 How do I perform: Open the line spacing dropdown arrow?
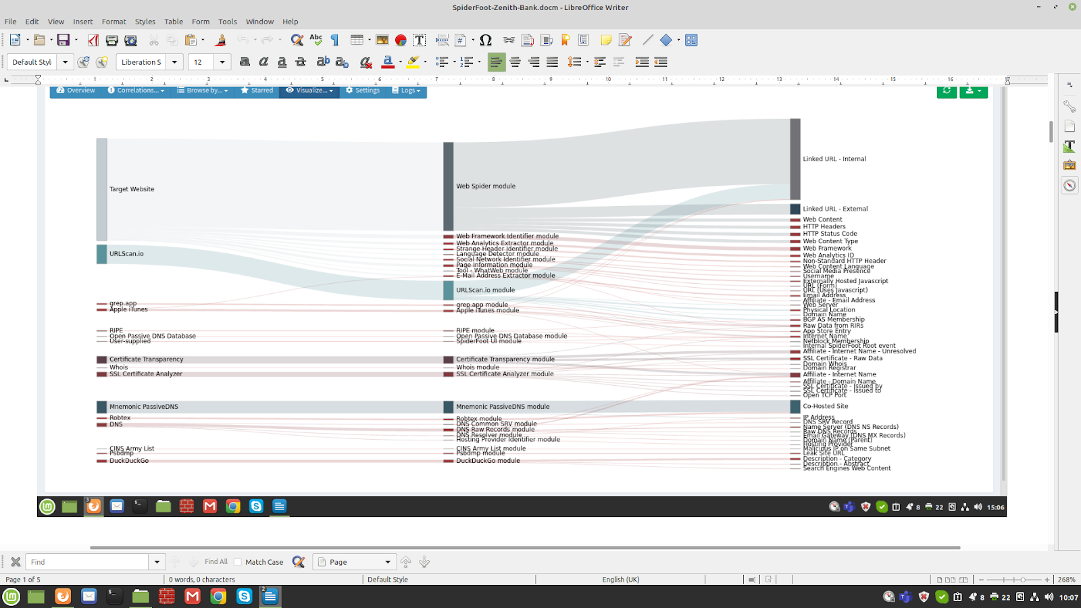[587, 62]
